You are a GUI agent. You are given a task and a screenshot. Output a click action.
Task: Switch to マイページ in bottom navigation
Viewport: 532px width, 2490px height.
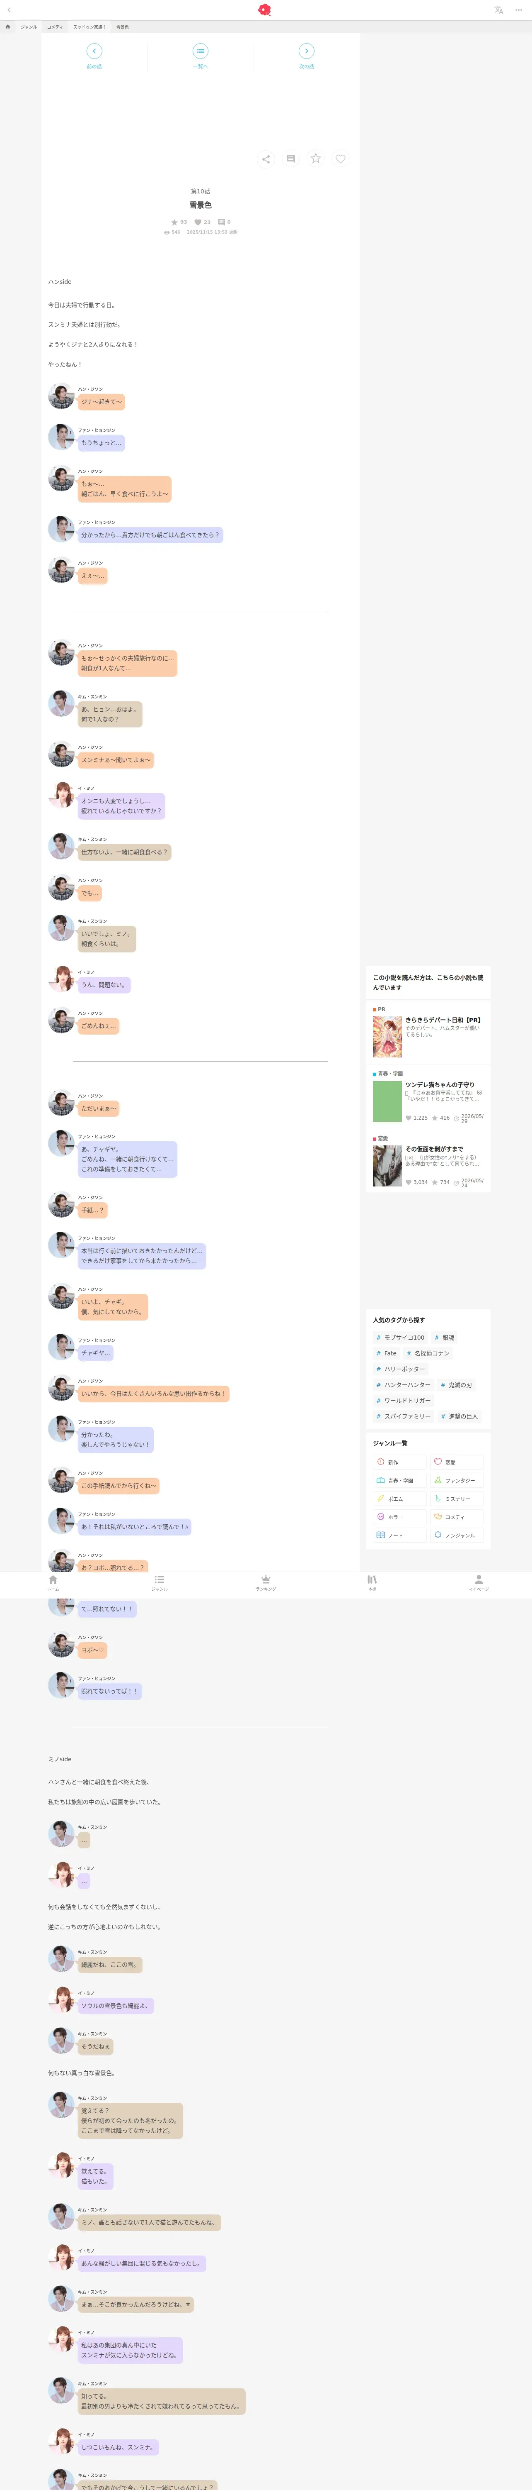tap(479, 1583)
